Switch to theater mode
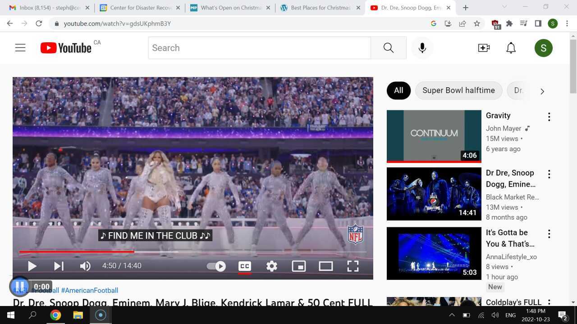 click(326, 266)
